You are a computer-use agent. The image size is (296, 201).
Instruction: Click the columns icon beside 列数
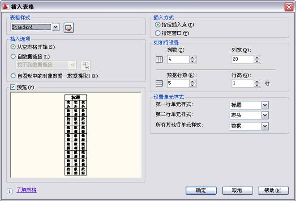click(159, 59)
